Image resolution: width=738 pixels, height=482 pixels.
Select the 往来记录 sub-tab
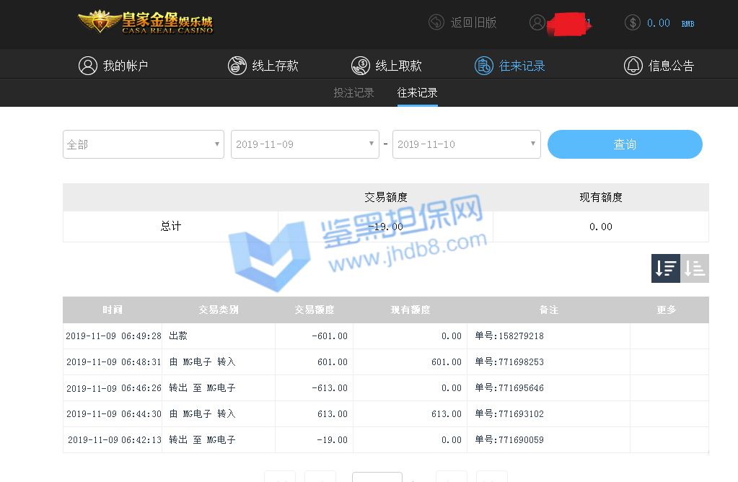click(417, 92)
